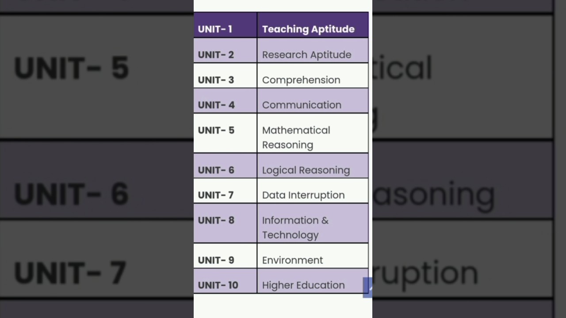566x318 pixels.
Task: Select the Data Interruption cell
Action: coord(303,195)
